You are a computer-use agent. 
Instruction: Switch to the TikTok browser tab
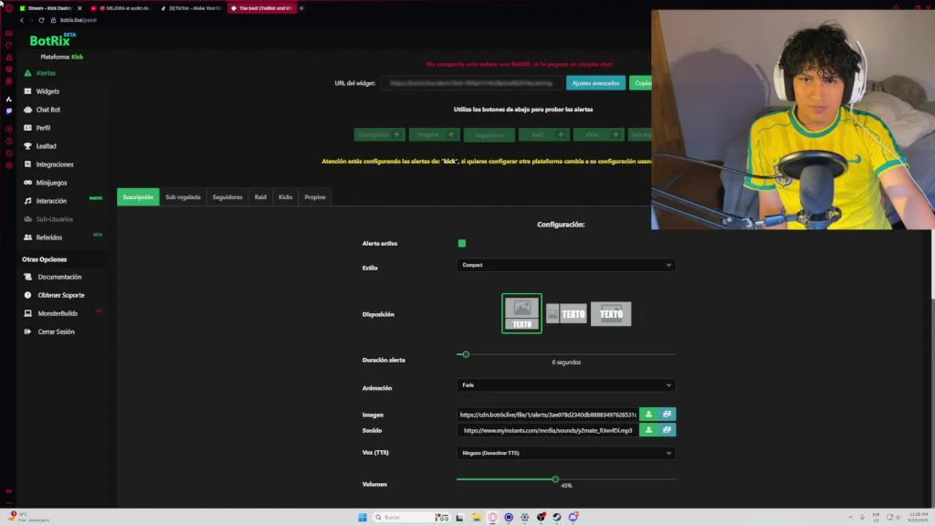(x=191, y=8)
